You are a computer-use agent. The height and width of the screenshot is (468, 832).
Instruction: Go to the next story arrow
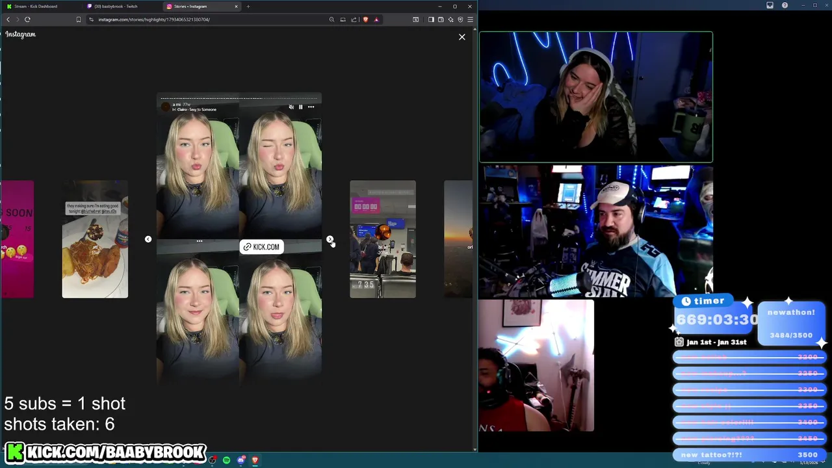330,239
